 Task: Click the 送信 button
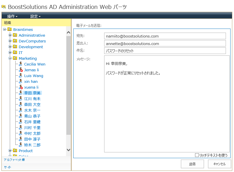click(192, 164)
